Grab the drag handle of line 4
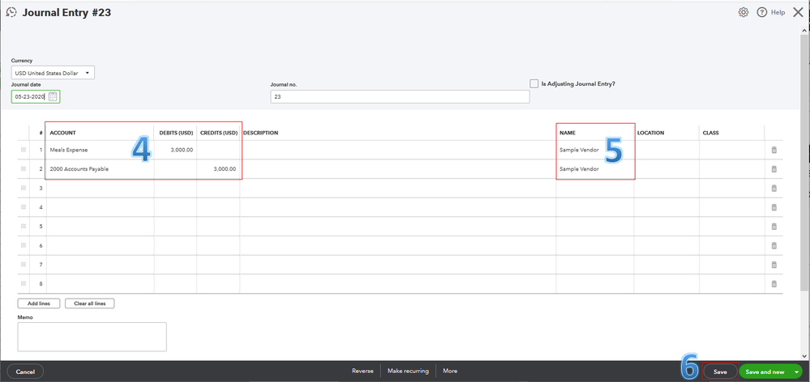Screen dimensions: 810x382 click(x=24, y=206)
